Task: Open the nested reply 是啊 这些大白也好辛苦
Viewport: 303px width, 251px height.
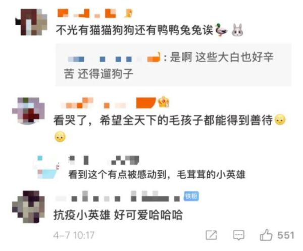Action: [173, 65]
